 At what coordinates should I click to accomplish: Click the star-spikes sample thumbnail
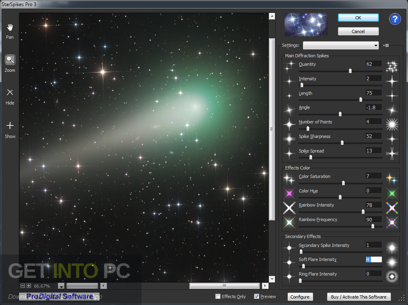coord(306,25)
